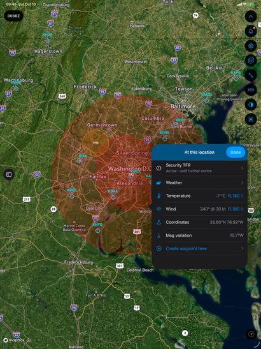This screenshot has width=261, height=349.
Task: Toggle the map contrast / dark mode button
Action: [251, 105]
